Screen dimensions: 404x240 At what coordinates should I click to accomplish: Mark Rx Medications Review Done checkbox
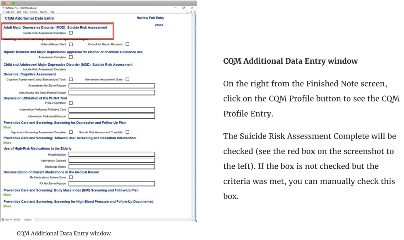pyautogui.click(x=71, y=178)
